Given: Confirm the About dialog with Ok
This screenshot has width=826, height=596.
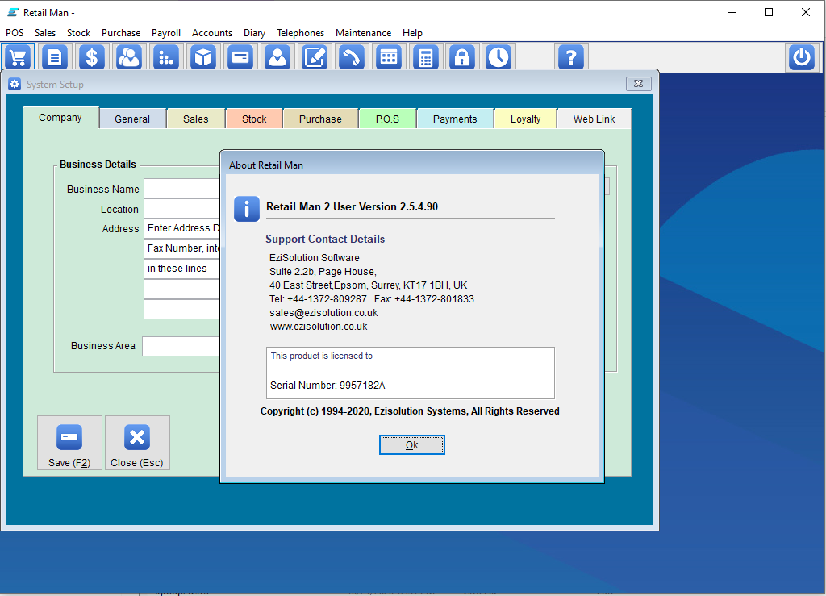Looking at the screenshot, I should click(412, 445).
